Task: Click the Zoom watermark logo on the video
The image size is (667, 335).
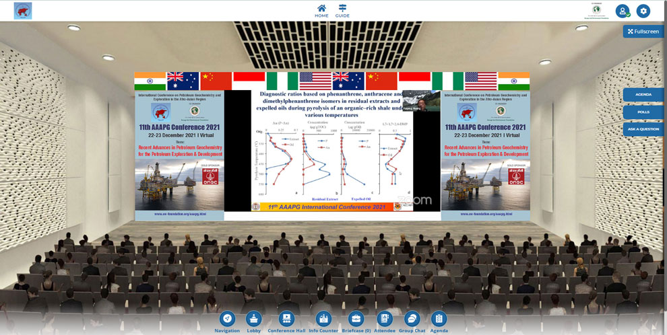Action: tap(414, 200)
